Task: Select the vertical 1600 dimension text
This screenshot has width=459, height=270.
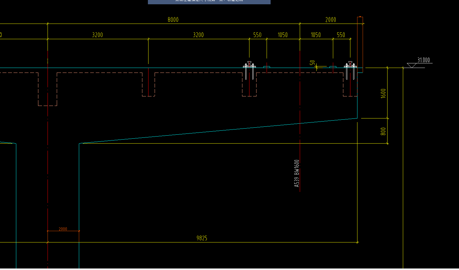Action: pos(383,93)
